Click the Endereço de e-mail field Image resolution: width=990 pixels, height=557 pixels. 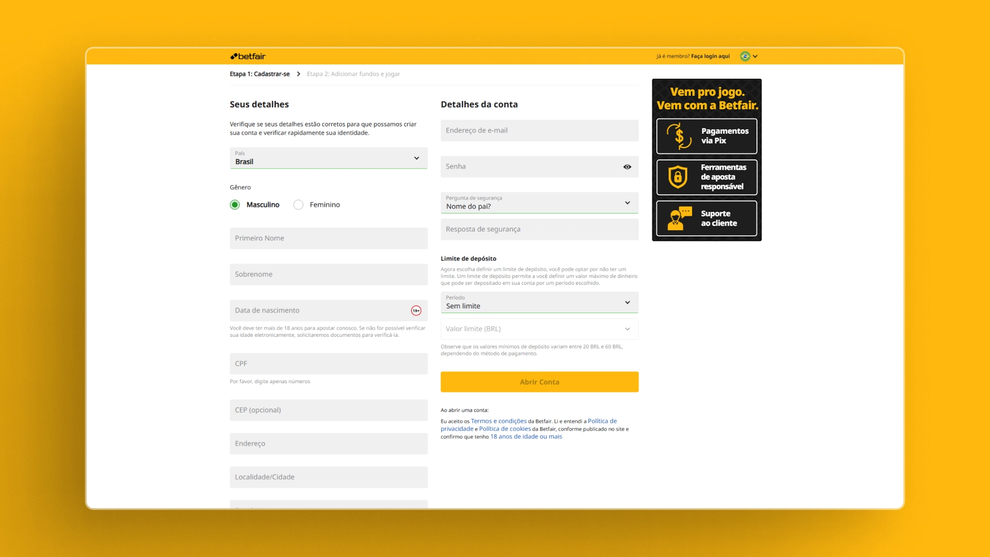pyautogui.click(x=539, y=130)
